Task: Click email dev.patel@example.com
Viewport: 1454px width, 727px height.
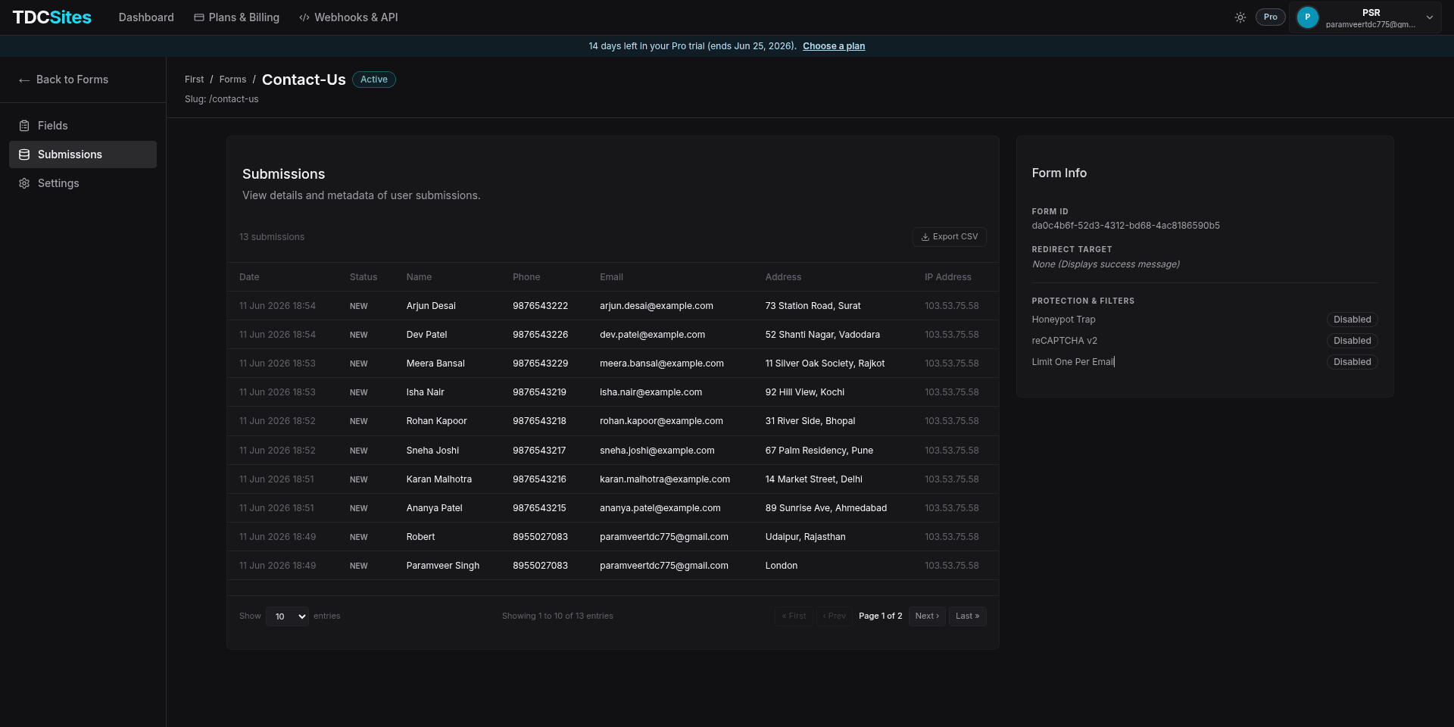Action: click(x=652, y=335)
